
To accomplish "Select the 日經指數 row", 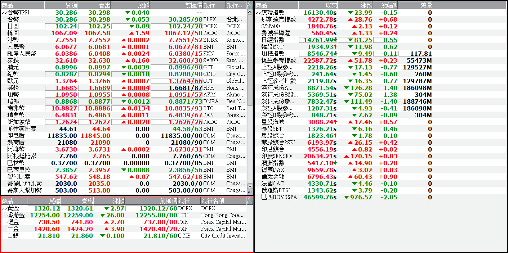I will 344,40.
